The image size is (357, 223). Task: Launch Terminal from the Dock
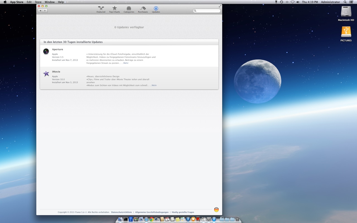tap(126, 219)
